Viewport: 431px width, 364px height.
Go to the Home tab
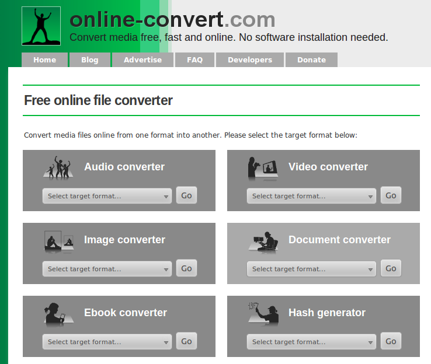pyautogui.click(x=45, y=60)
